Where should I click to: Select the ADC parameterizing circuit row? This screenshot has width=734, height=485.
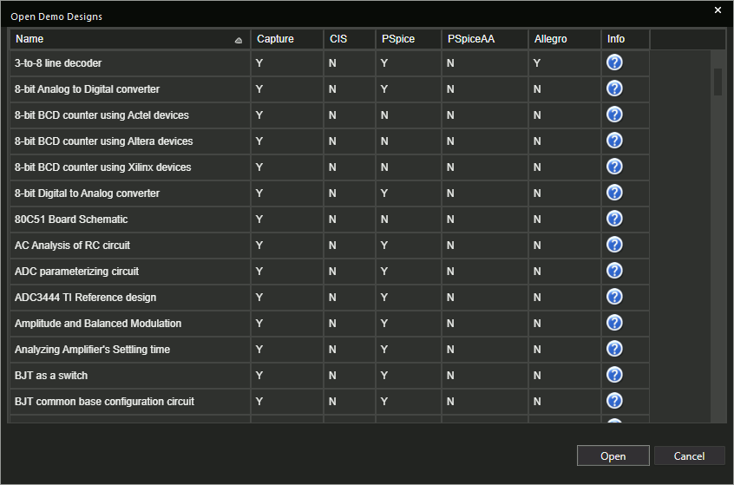(x=330, y=271)
